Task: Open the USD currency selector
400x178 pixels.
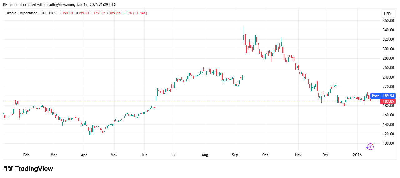Action: pyautogui.click(x=387, y=14)
